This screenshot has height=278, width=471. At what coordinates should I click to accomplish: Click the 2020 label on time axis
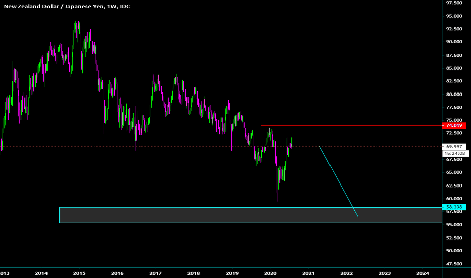[270, 273]
